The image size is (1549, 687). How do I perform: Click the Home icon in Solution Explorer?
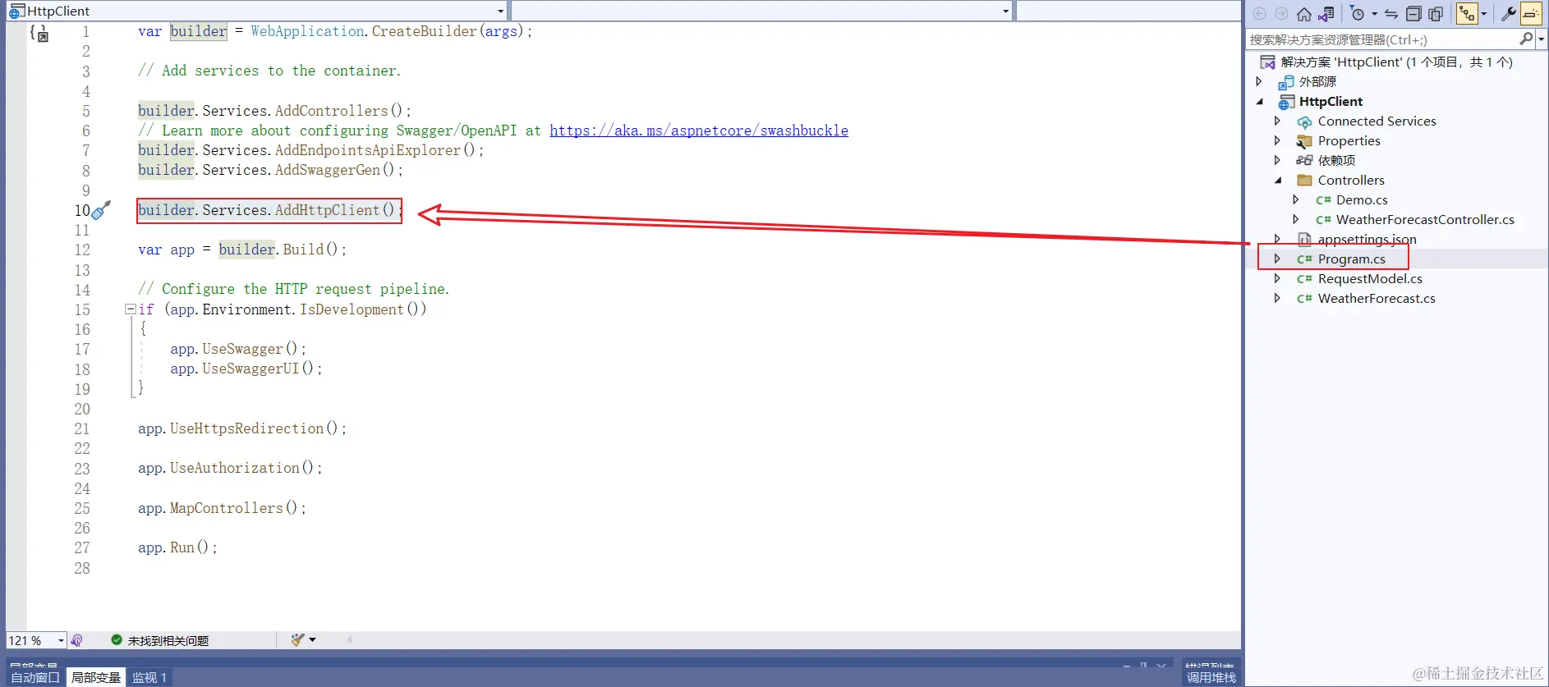pos(1303,14)
